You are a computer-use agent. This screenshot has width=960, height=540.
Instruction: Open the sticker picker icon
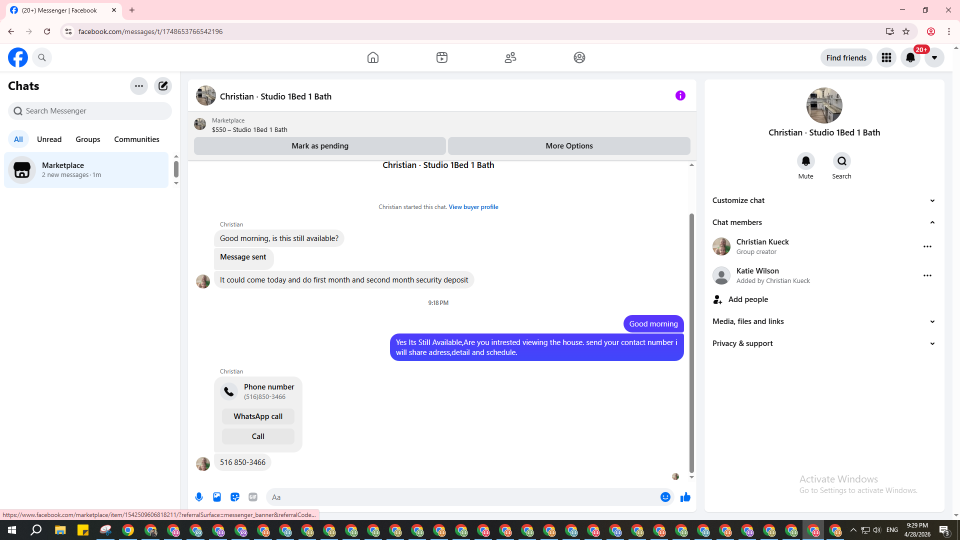(x=235, y=497)
